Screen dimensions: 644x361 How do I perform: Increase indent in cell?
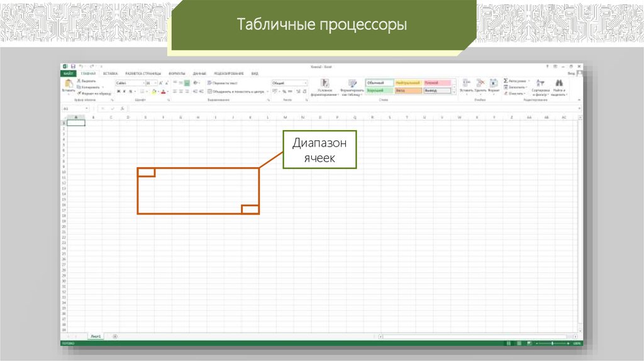point(201,92)
